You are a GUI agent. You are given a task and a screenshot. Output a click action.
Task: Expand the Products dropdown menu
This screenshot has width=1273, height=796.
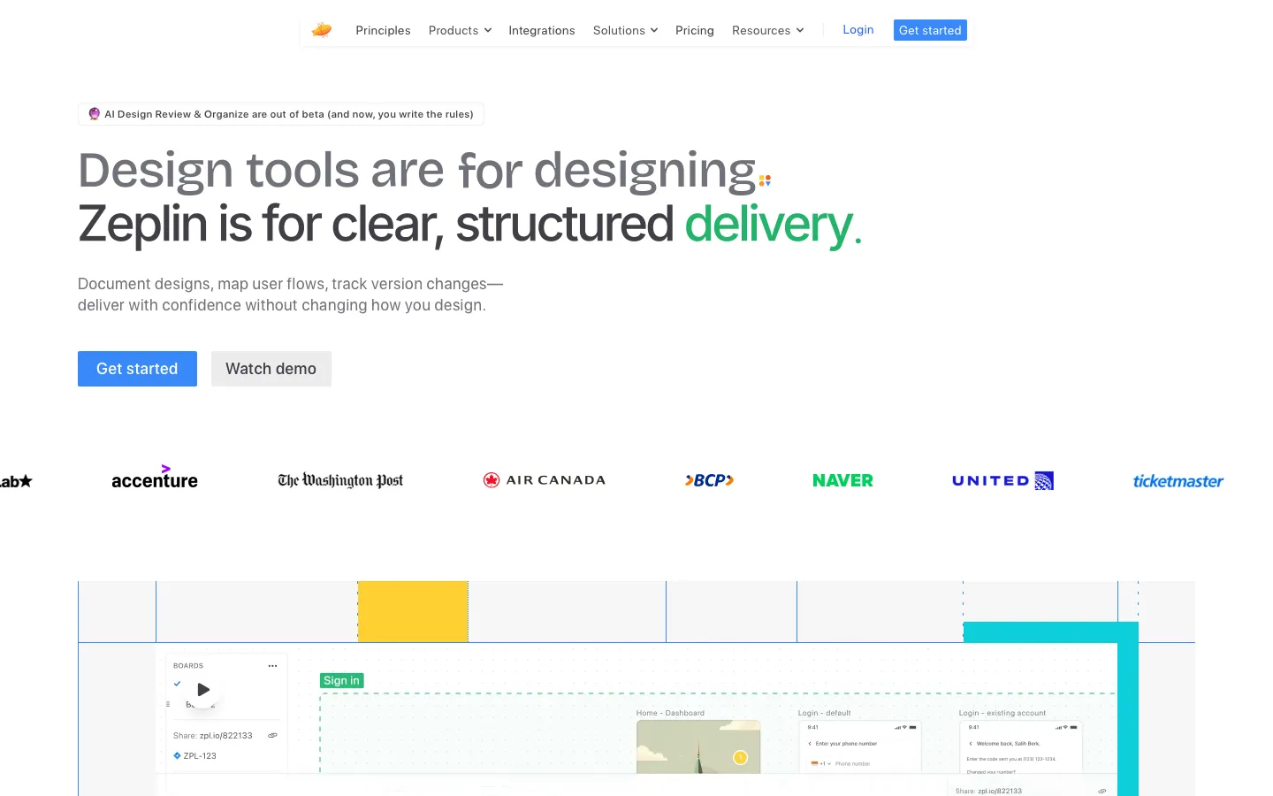pyautogui.click(x=460, y=30)
